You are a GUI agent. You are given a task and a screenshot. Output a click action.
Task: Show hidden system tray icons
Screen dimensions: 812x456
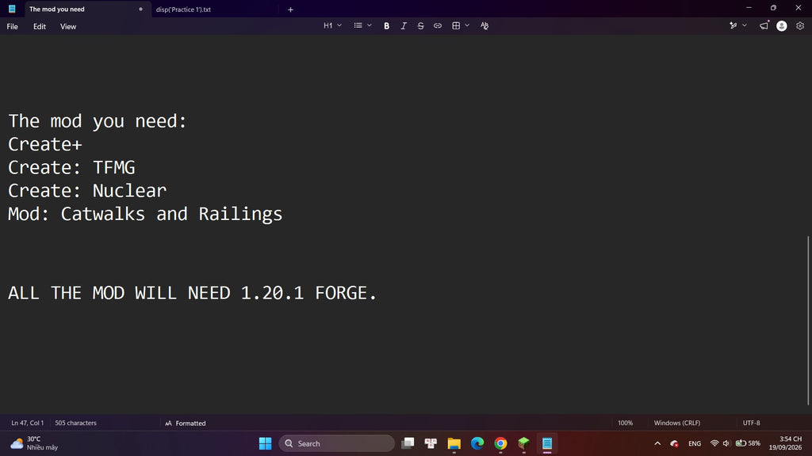pos(657,443)
